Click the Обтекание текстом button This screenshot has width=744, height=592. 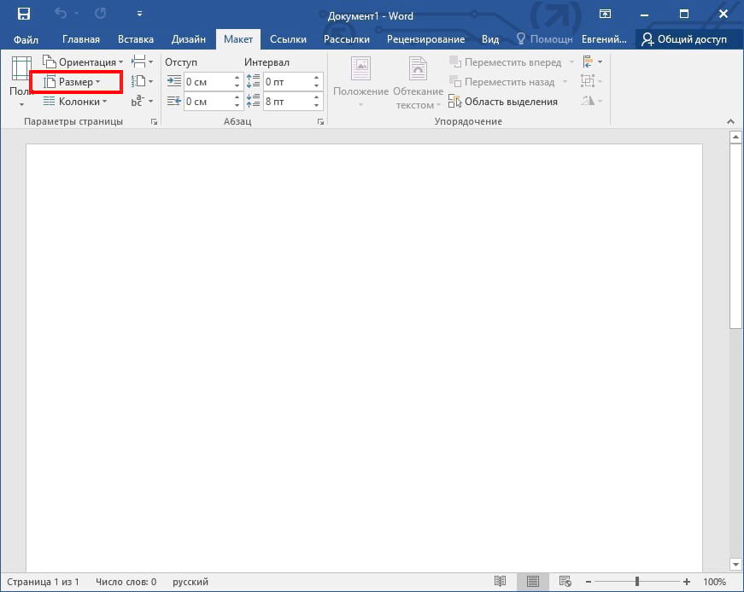coord(418,82)
